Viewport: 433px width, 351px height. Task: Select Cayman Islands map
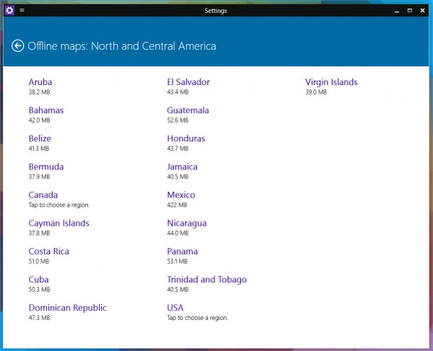coord(59,223)
